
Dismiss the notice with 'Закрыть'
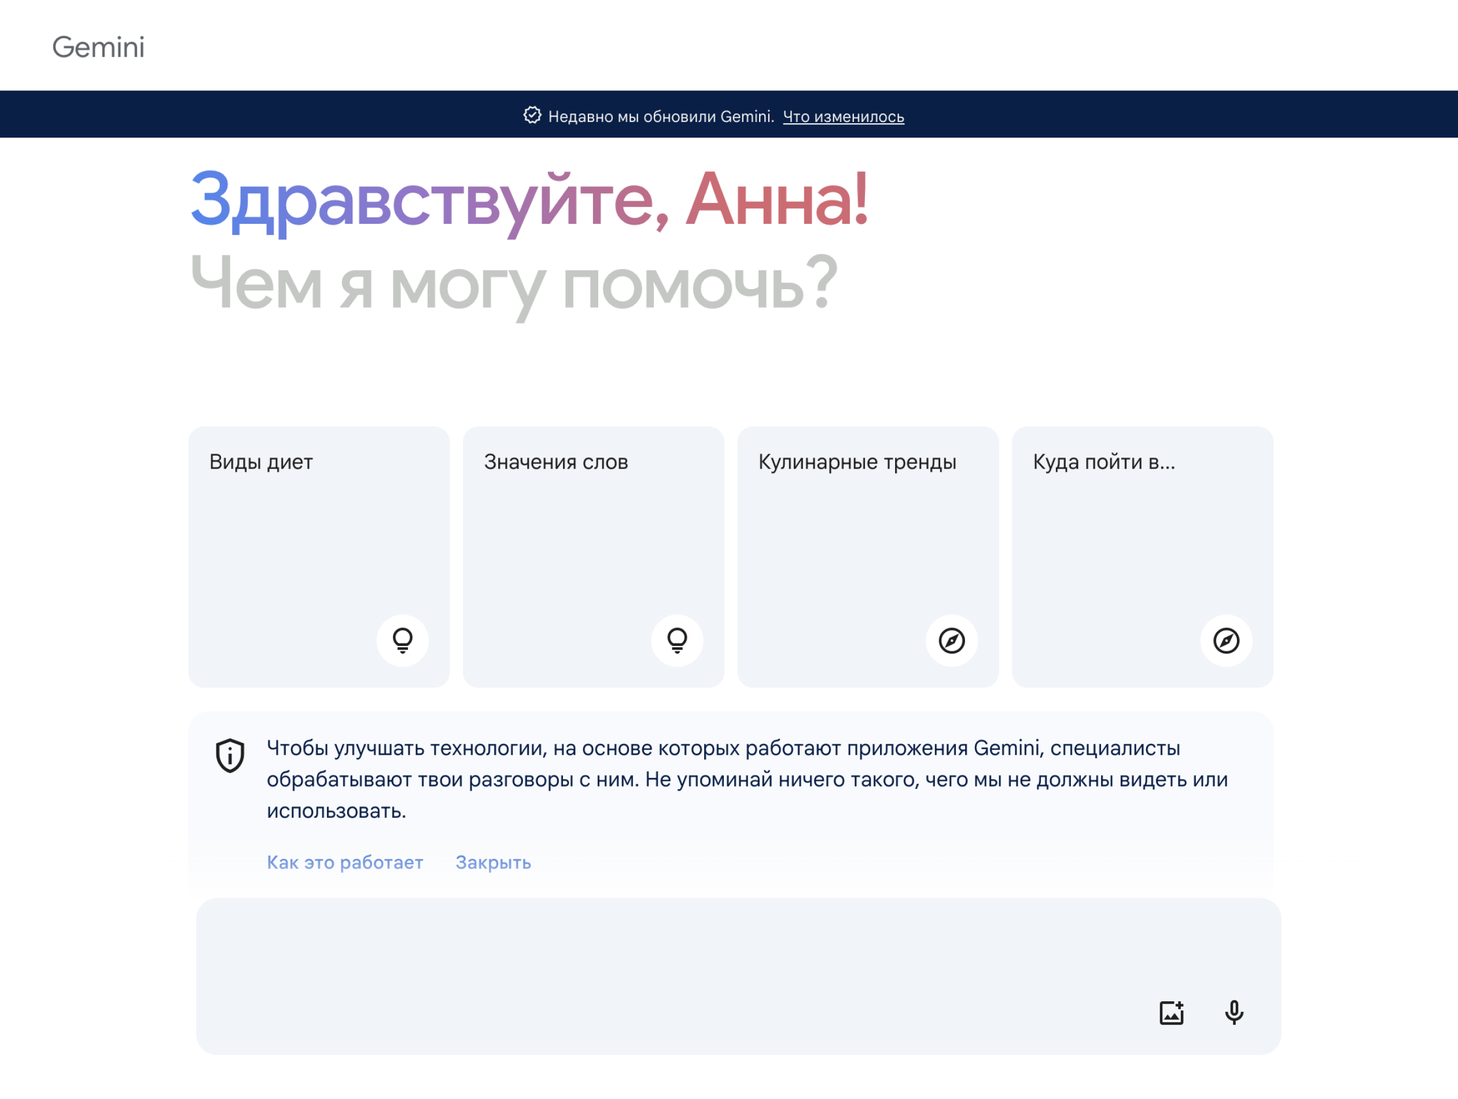click(x=493, y=862)
